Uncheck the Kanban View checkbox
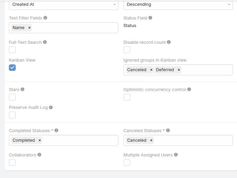237x178 pixels. point(12,67)
